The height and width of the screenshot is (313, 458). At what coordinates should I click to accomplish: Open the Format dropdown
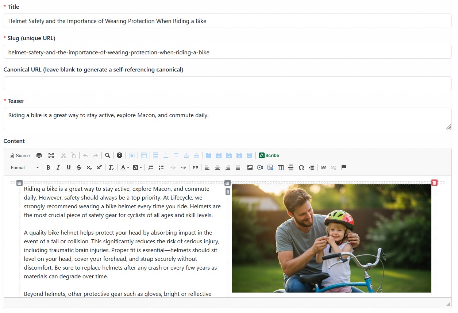(x=24, y=167)
